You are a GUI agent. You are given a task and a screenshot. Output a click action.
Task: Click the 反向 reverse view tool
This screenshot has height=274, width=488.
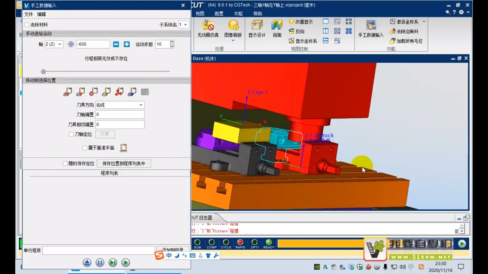coord(297,31)
